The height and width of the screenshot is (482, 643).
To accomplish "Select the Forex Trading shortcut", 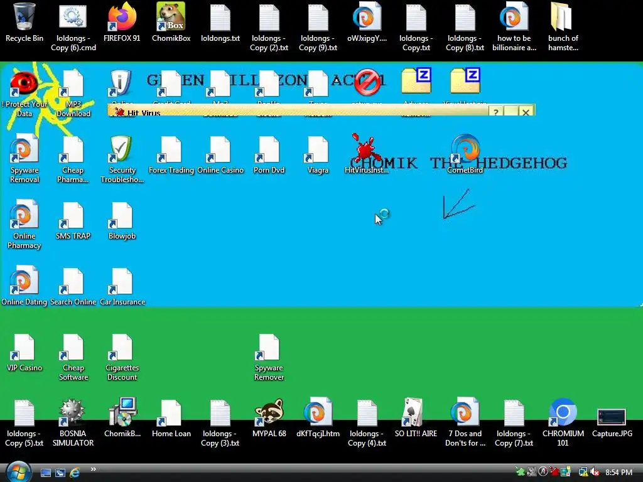I will coord(171,155).
